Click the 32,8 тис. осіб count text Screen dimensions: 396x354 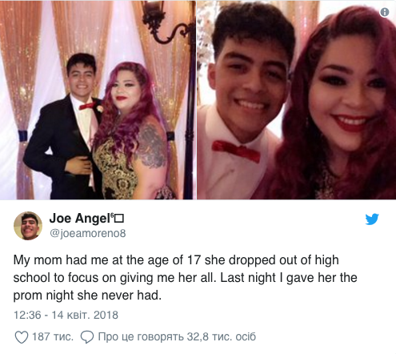pos(222,337)
